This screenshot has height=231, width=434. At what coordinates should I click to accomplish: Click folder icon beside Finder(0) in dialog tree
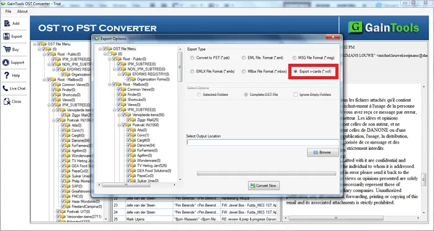[124, 95]
